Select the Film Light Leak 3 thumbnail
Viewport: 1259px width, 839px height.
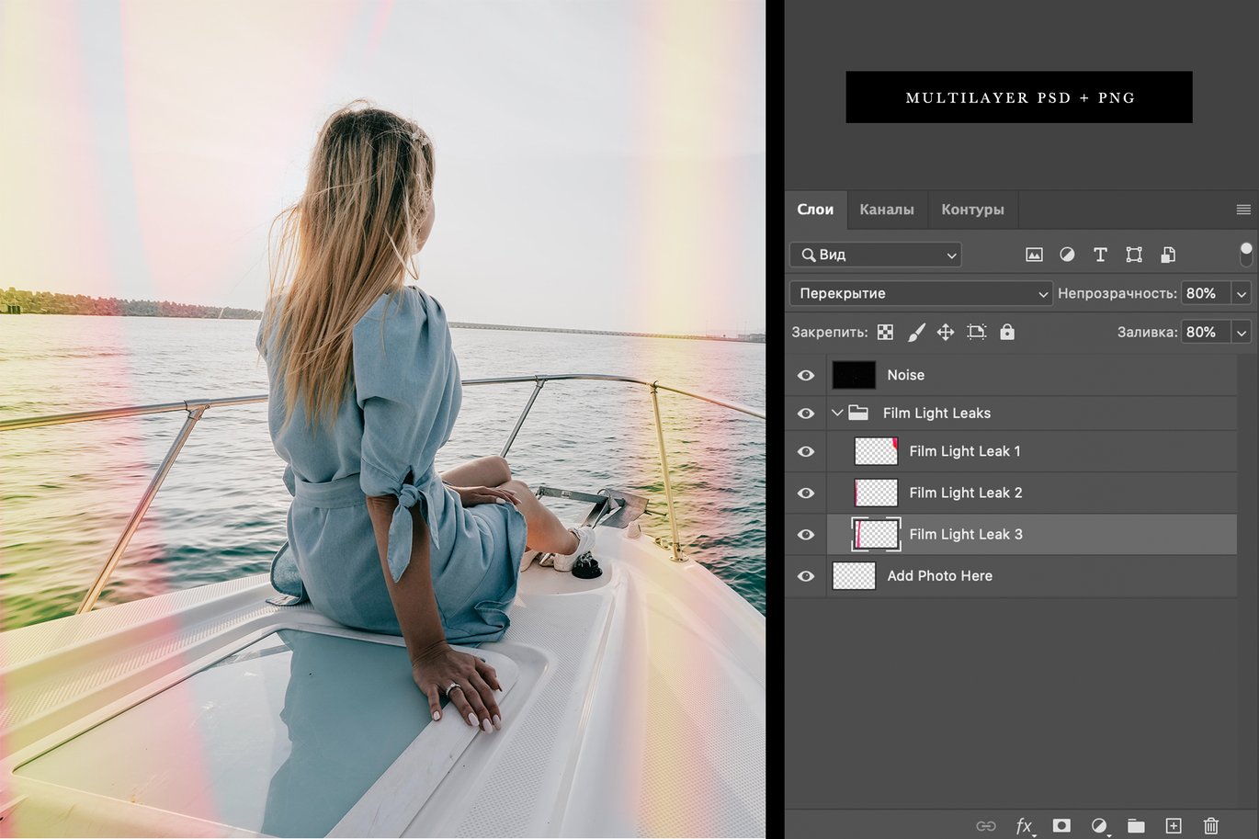click(876, 534)
